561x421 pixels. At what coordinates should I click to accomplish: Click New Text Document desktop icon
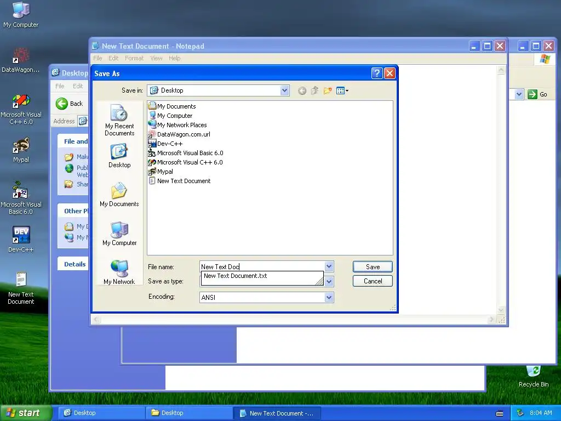[x=21, y=288]
